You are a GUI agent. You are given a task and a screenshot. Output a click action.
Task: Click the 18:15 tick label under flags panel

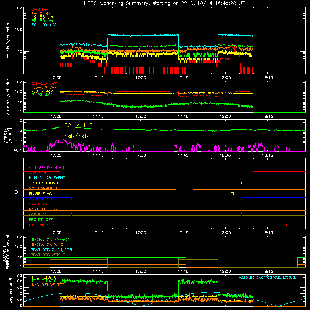click(267, 233)
